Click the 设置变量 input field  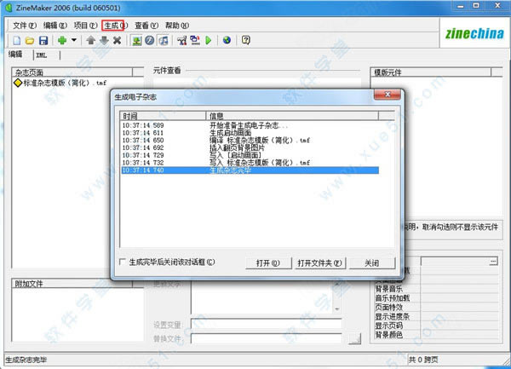pyautogui.click(x=267, y=324)
